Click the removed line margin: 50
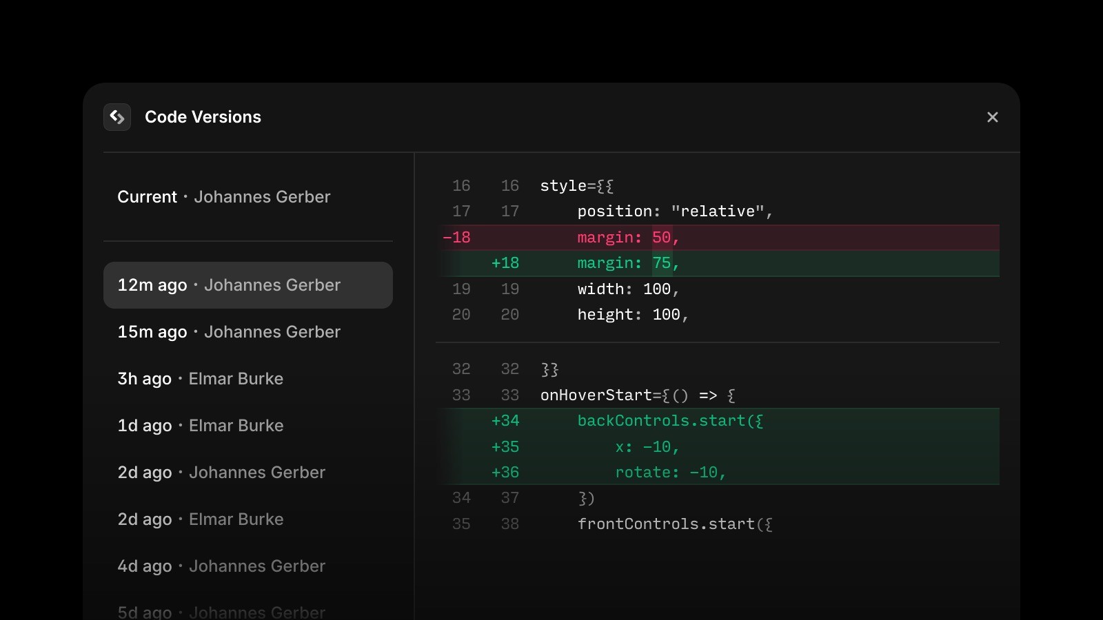1103x620 pixels. [x=627, y=238]
